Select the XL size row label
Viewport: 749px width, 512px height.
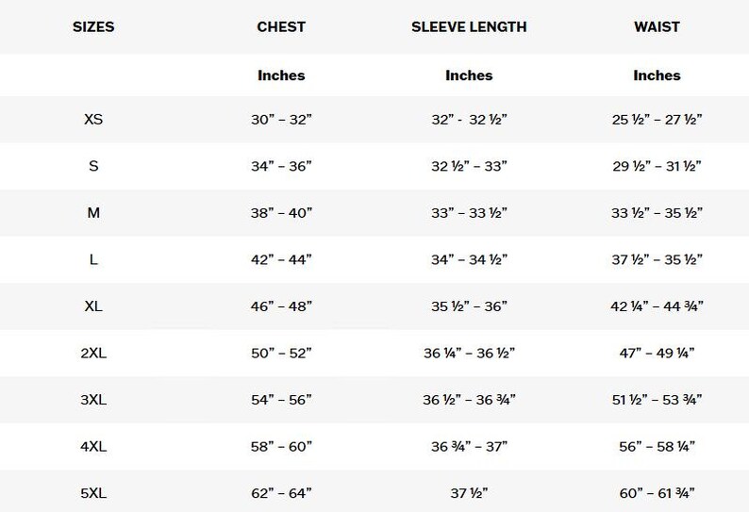(x=93, y=306)
